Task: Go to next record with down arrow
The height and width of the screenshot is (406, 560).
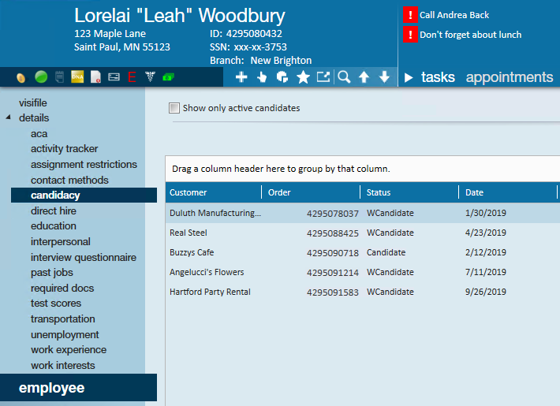Action: [x=384, y=76]
